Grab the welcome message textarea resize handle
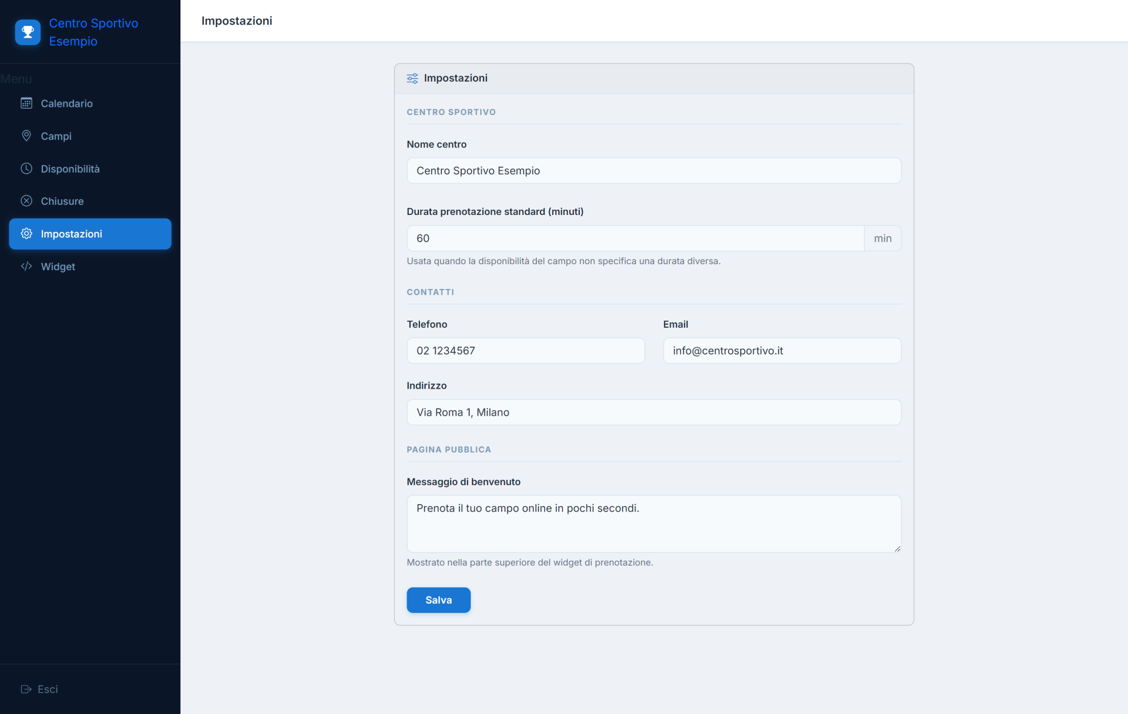The width and height of the screenshot is (1128, 714). (897, 548)
